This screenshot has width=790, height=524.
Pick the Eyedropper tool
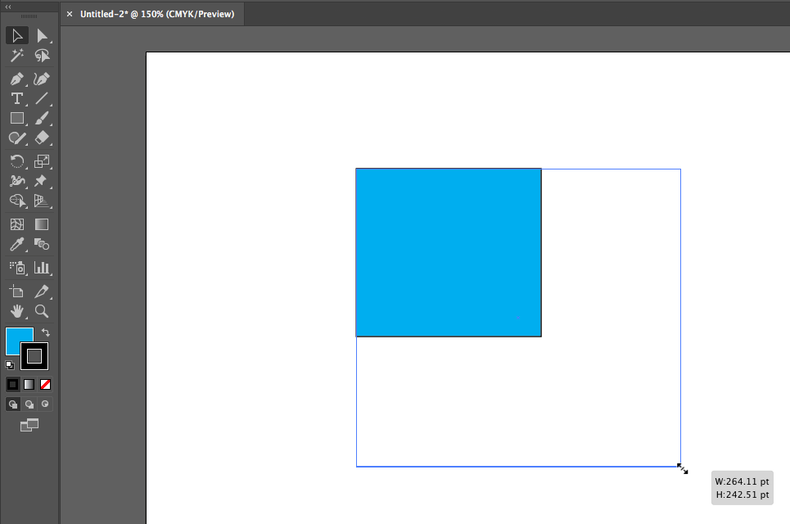coord(16,244)
